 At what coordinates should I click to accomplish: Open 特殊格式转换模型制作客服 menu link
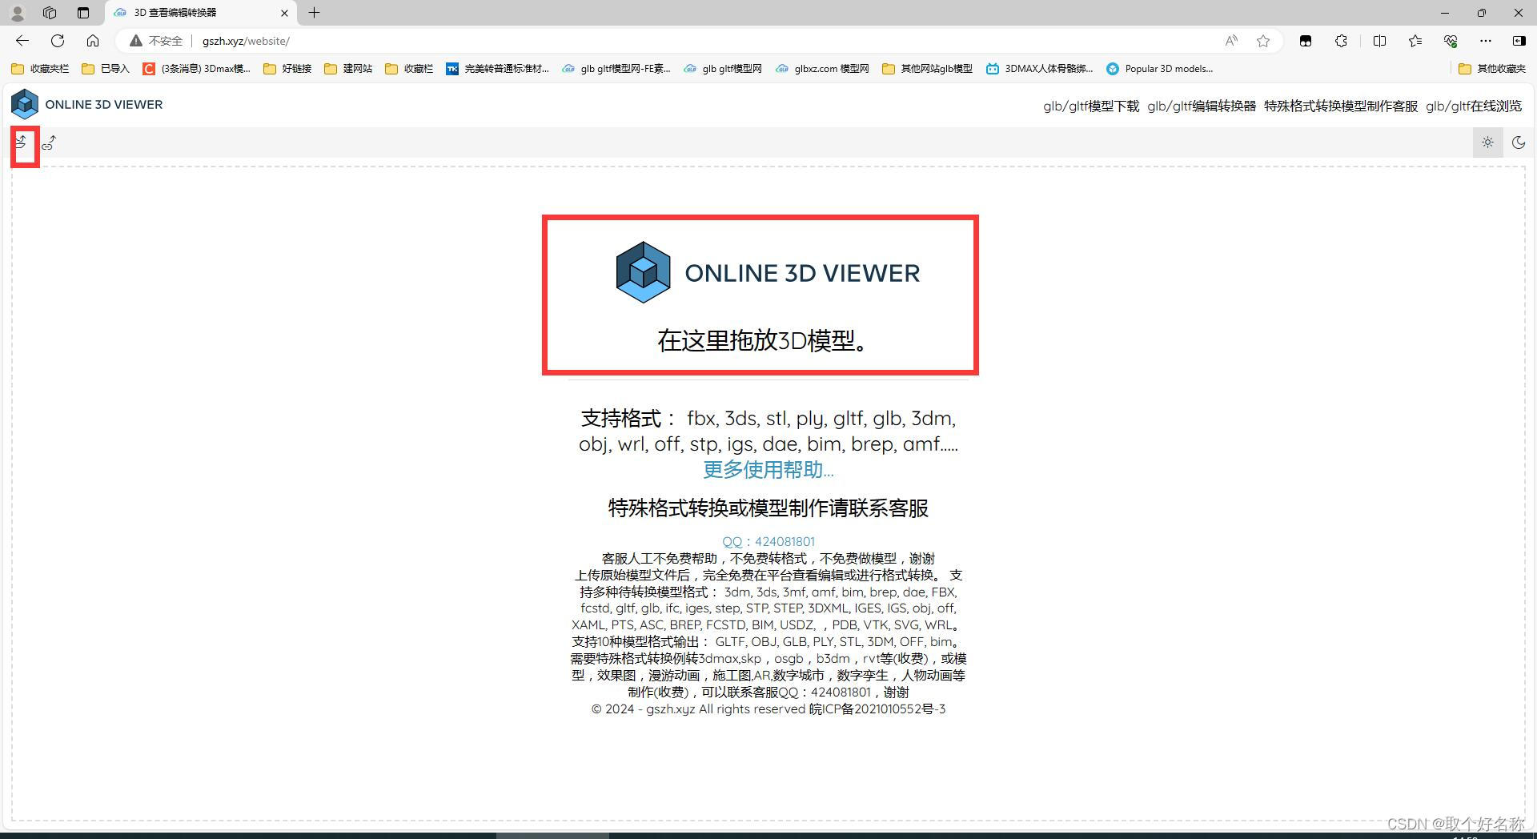click(1341, 106)
